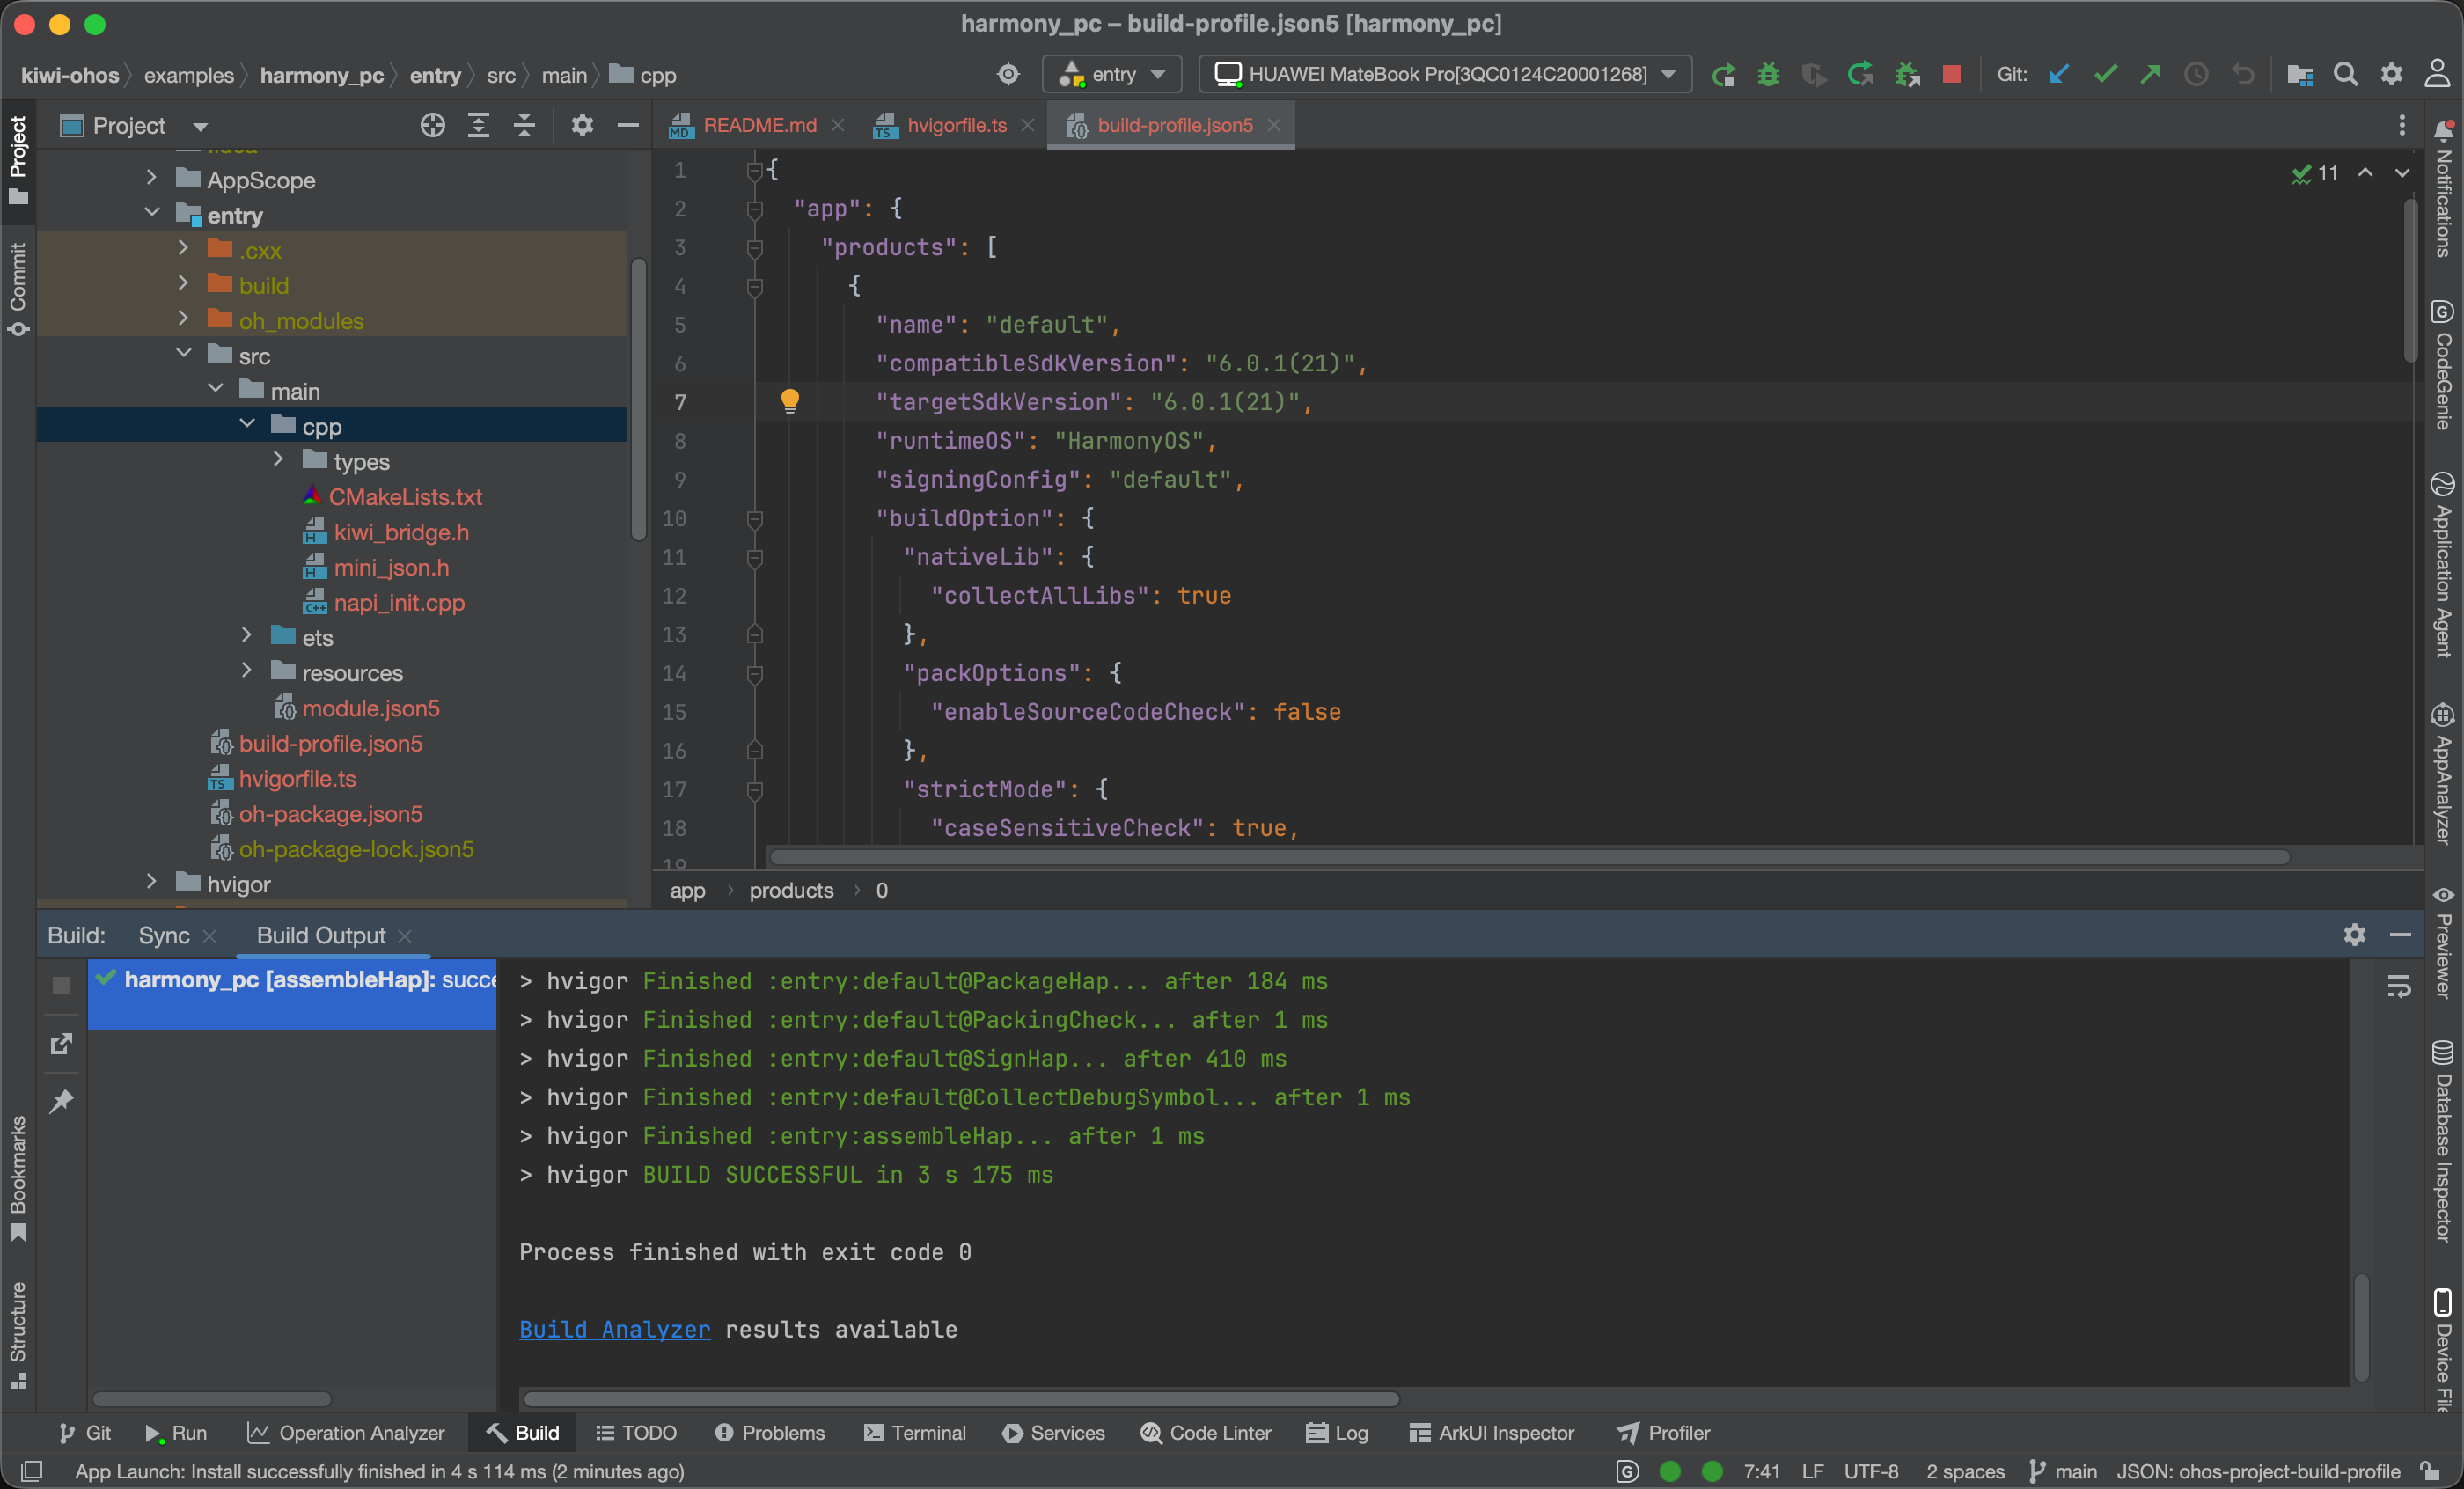This screenshot has height=1489, width=2464.
Task: Switch to the Sync build tab
Action: tap(164, 935)
